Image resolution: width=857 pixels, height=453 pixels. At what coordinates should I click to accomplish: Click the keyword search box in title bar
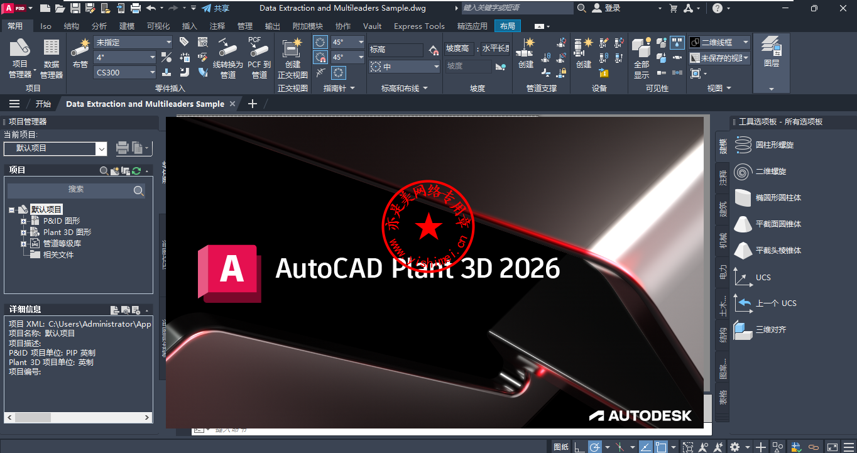coord(517,8)
